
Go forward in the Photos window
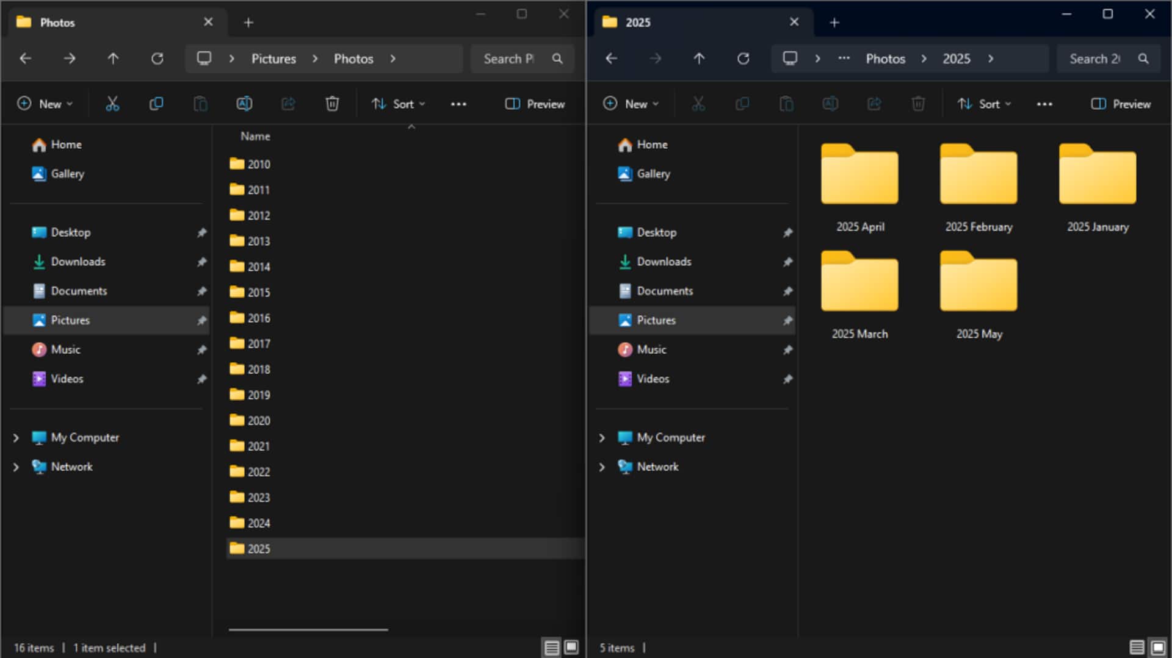coord(70,59)
